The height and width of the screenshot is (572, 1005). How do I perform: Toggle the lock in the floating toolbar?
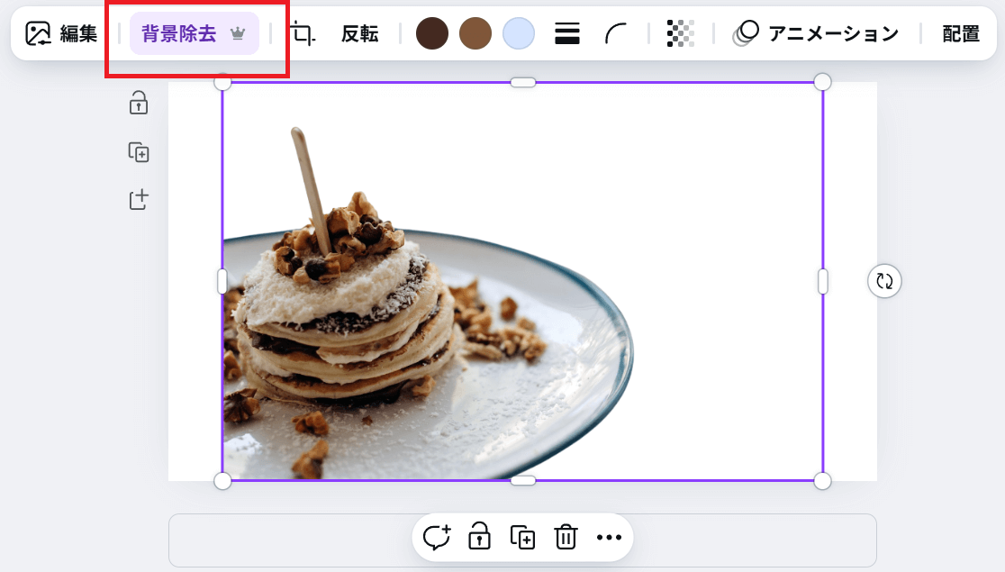pyautogui.click(x=479, y=538)
